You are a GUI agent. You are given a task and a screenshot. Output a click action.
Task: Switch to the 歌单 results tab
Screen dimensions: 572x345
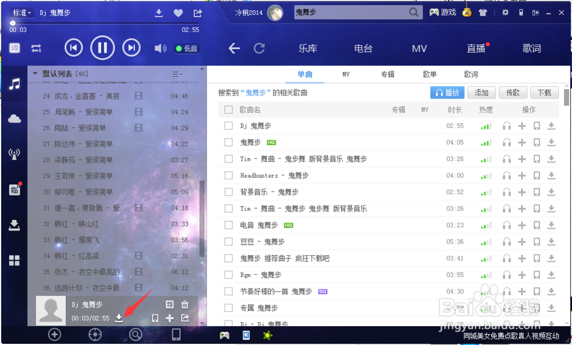(x=430, y=74)
